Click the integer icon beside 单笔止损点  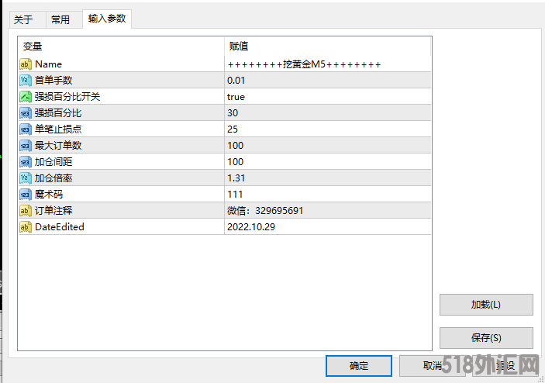tap(26, 129)
